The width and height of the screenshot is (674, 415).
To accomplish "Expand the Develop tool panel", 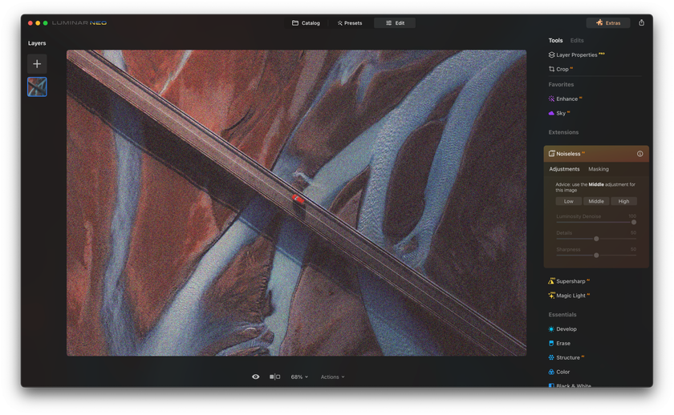I will pos(562,329).
